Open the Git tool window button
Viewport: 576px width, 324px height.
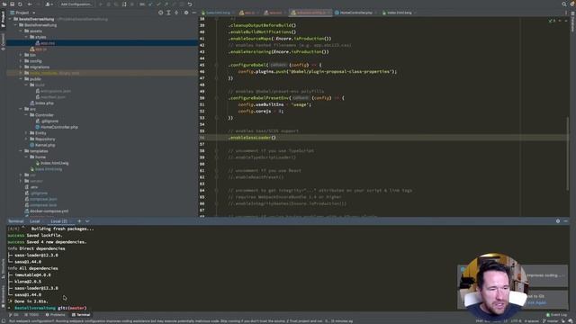pyautogui.click(x=13, y=315)
